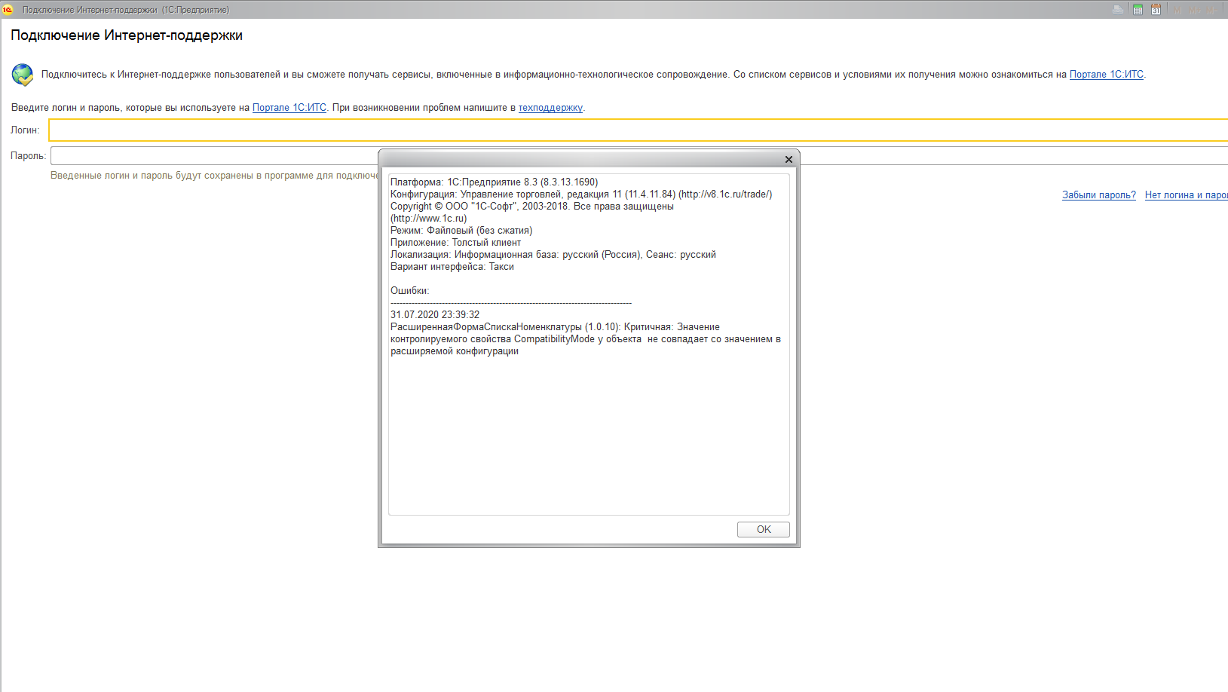Close the error information dialog with X
1228x692 pixels.
pyautogui.click(x=789, y=159)
